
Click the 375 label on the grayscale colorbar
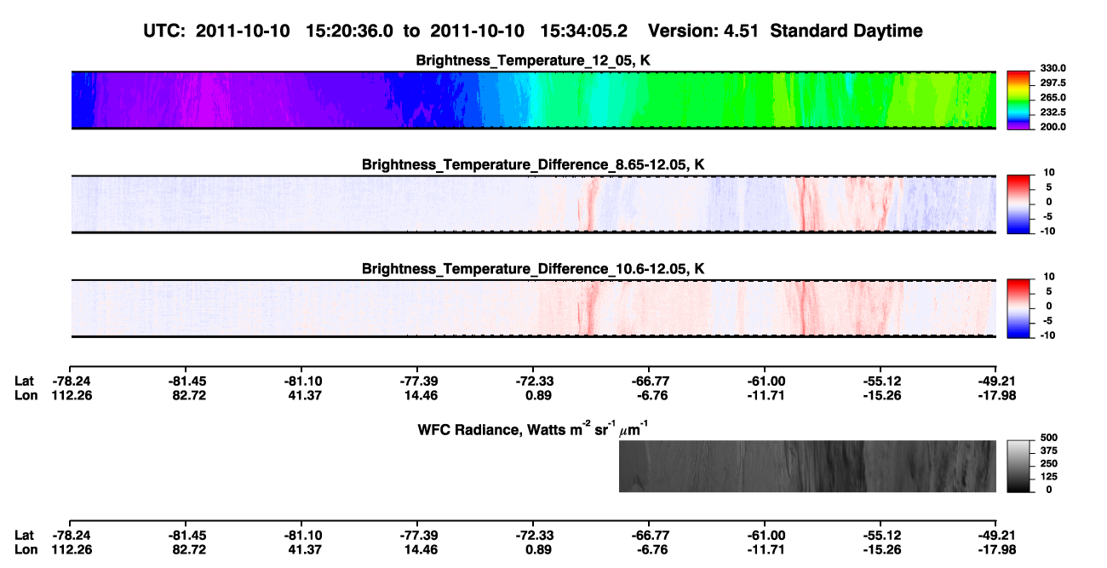(x=1048, y=450)
